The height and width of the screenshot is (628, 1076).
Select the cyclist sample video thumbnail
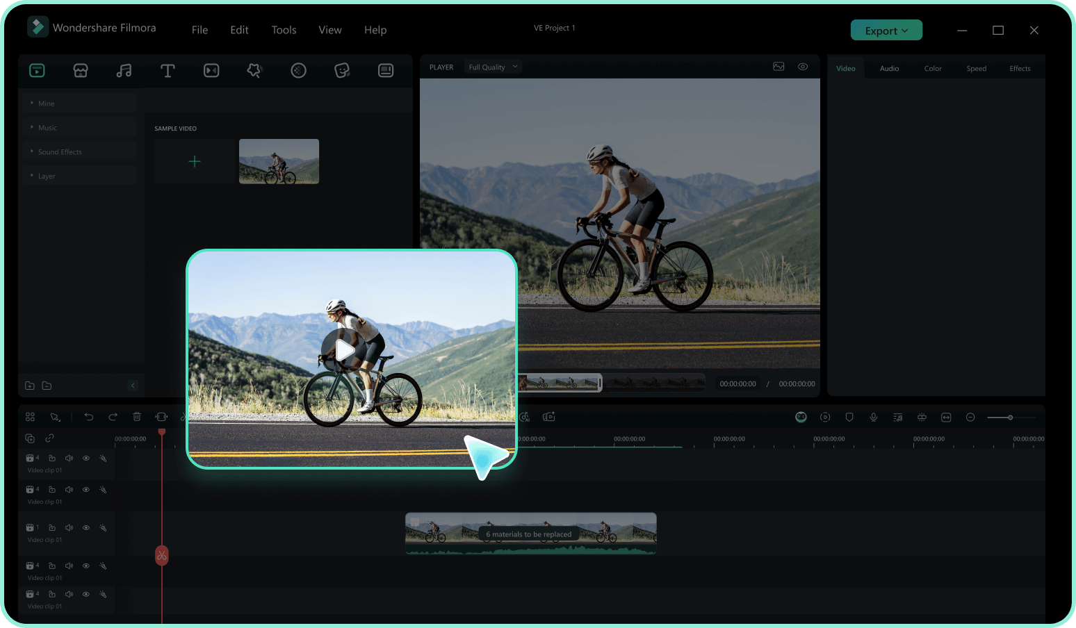[279, 161]
